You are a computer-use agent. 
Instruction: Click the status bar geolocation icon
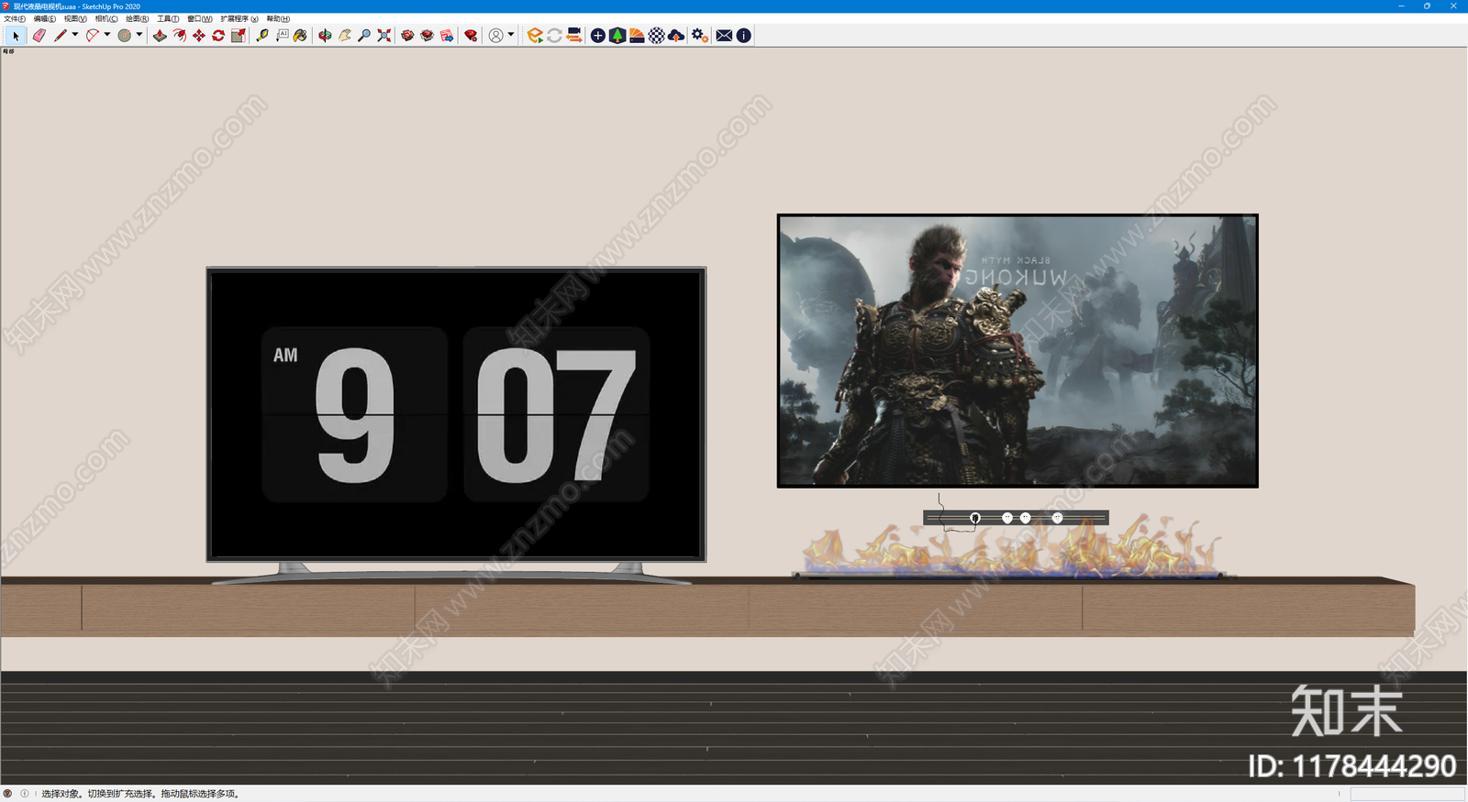point(8,794)
